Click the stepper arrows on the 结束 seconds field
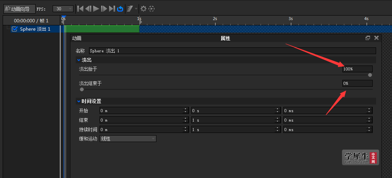The image size is (392, 178). click(277, 120)
